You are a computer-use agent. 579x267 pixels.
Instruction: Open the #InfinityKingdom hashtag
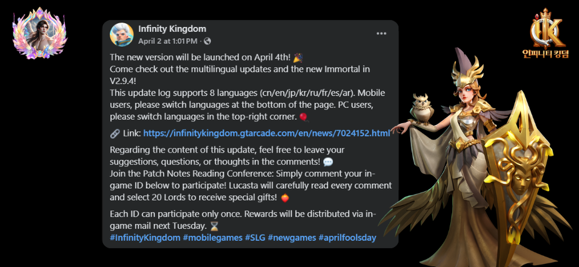tap(145, 238)
